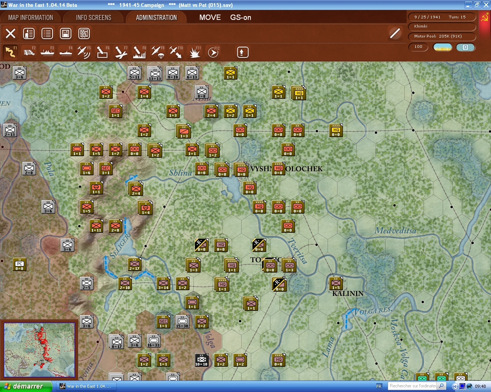
Task: Click the MOVE mode label
Action: [x=210, y=17]
